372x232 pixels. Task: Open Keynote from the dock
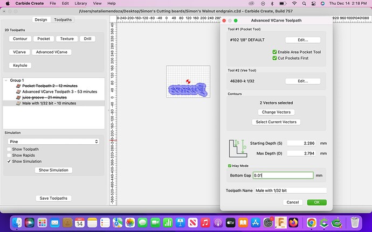180,223
